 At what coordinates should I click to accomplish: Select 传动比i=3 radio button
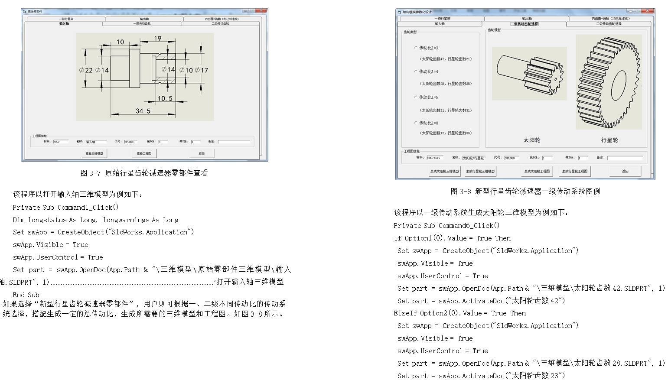click(426, 48)
